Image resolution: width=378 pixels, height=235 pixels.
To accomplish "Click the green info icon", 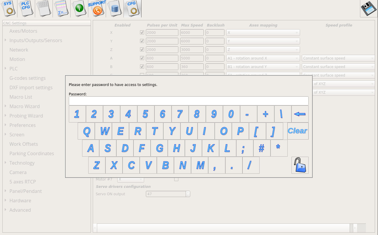I will [x=79, y=8].
